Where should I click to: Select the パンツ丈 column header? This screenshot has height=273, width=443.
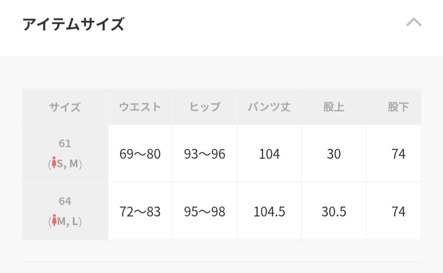point(269,107)
